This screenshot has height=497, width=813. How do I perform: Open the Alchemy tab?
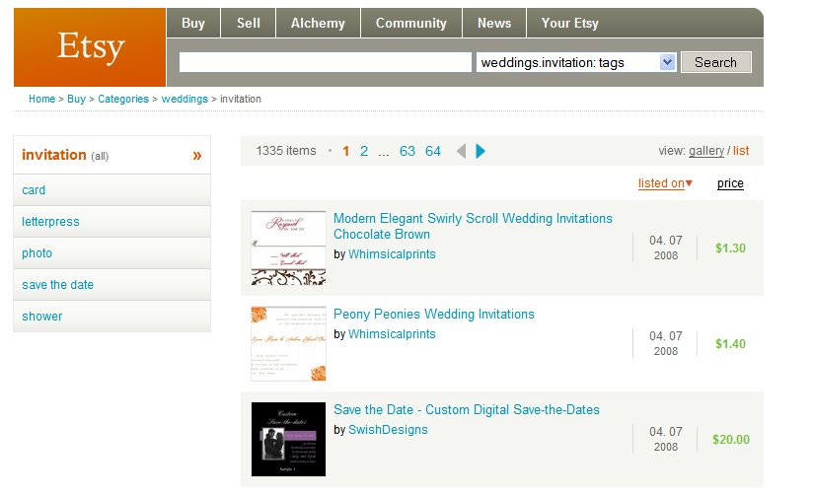click(318, 23)
